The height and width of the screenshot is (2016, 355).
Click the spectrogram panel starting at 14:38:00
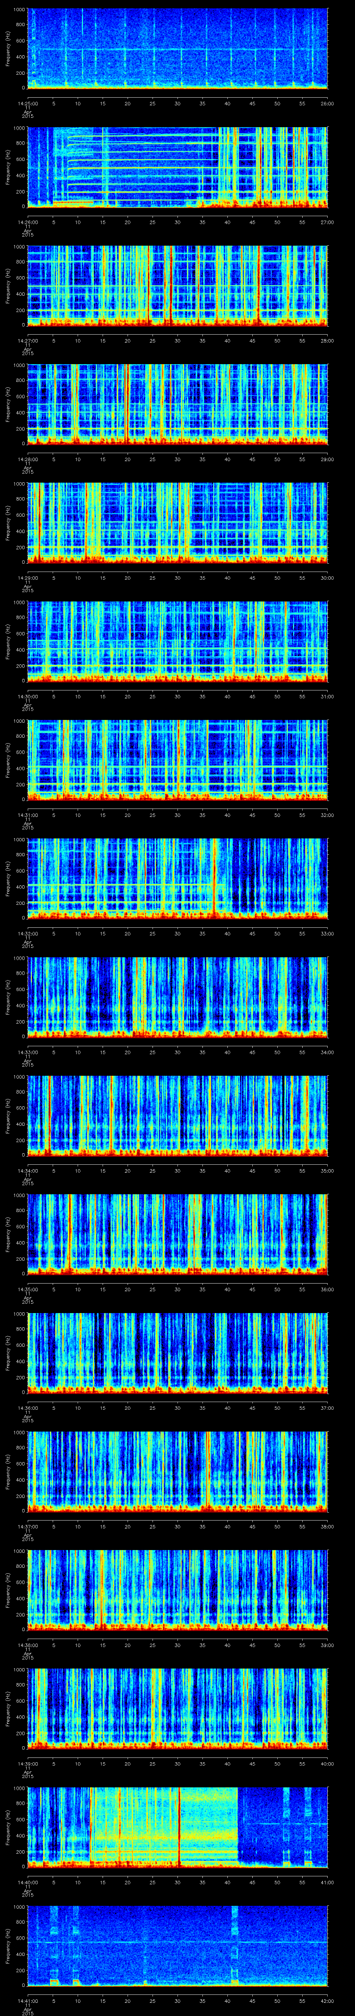tap(177, 1589)
